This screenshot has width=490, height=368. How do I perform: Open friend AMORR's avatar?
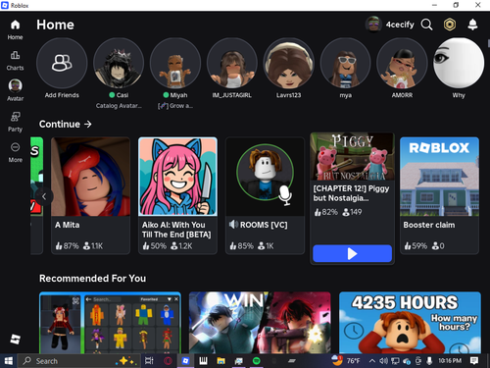[x=402, y=63]
